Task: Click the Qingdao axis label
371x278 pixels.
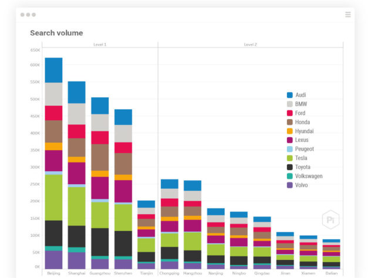Action: [x=262, y=273]
